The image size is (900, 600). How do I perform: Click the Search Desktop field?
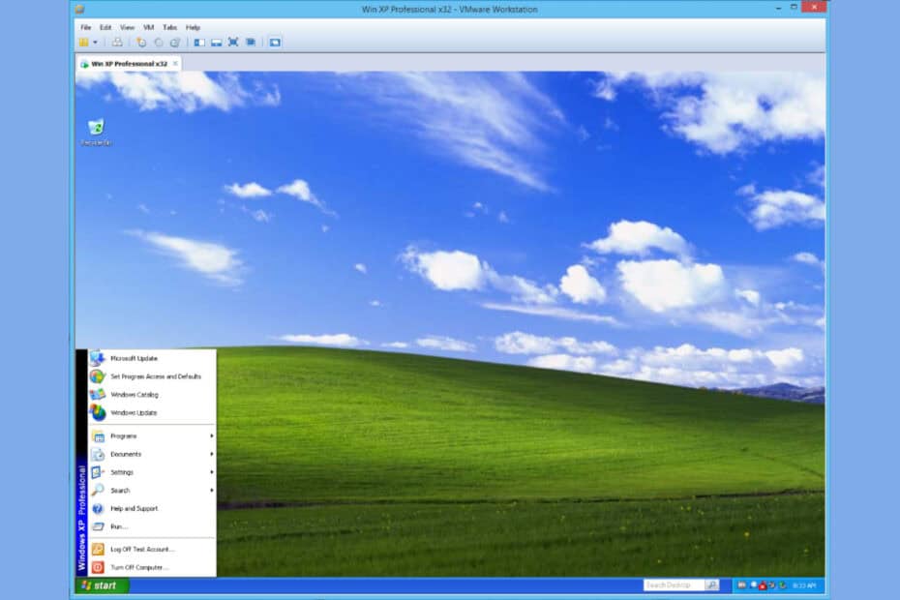(x=675, y=585)
